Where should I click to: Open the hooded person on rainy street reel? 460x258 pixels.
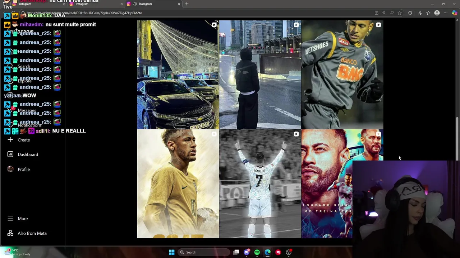260,75
